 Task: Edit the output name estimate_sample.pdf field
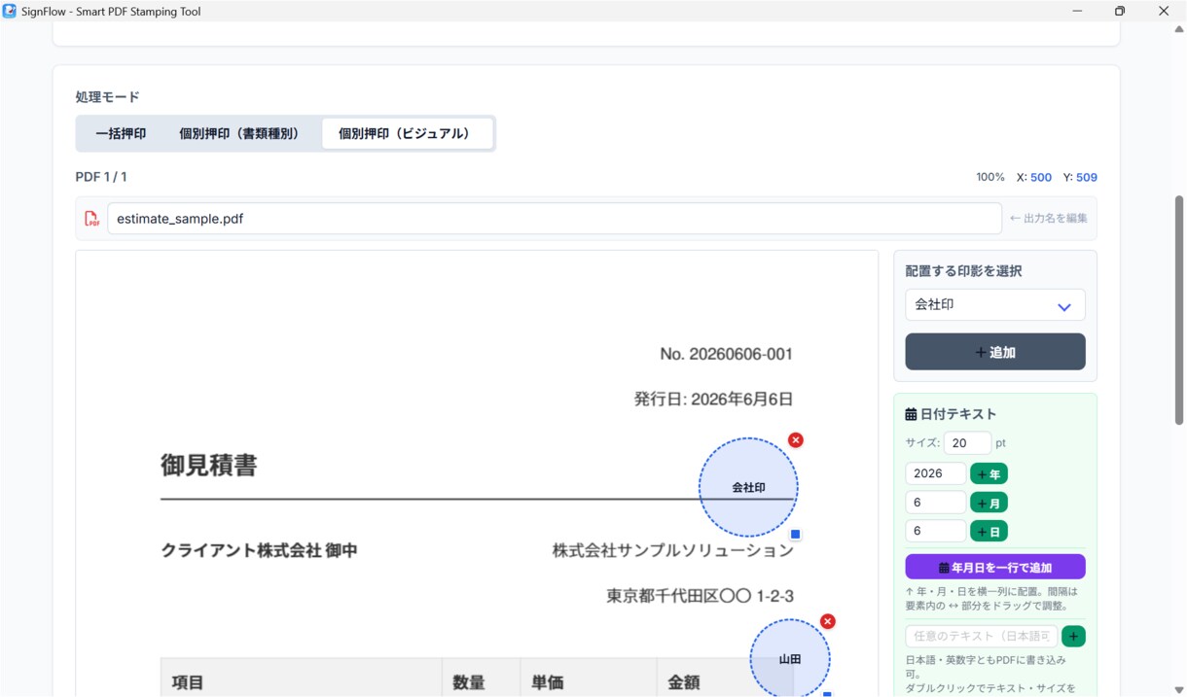tap(555, 219)
